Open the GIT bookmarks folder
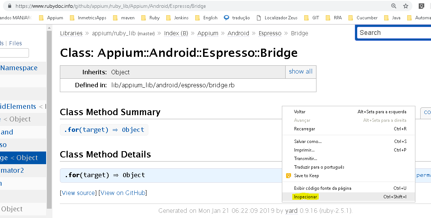 click(312, 18)
